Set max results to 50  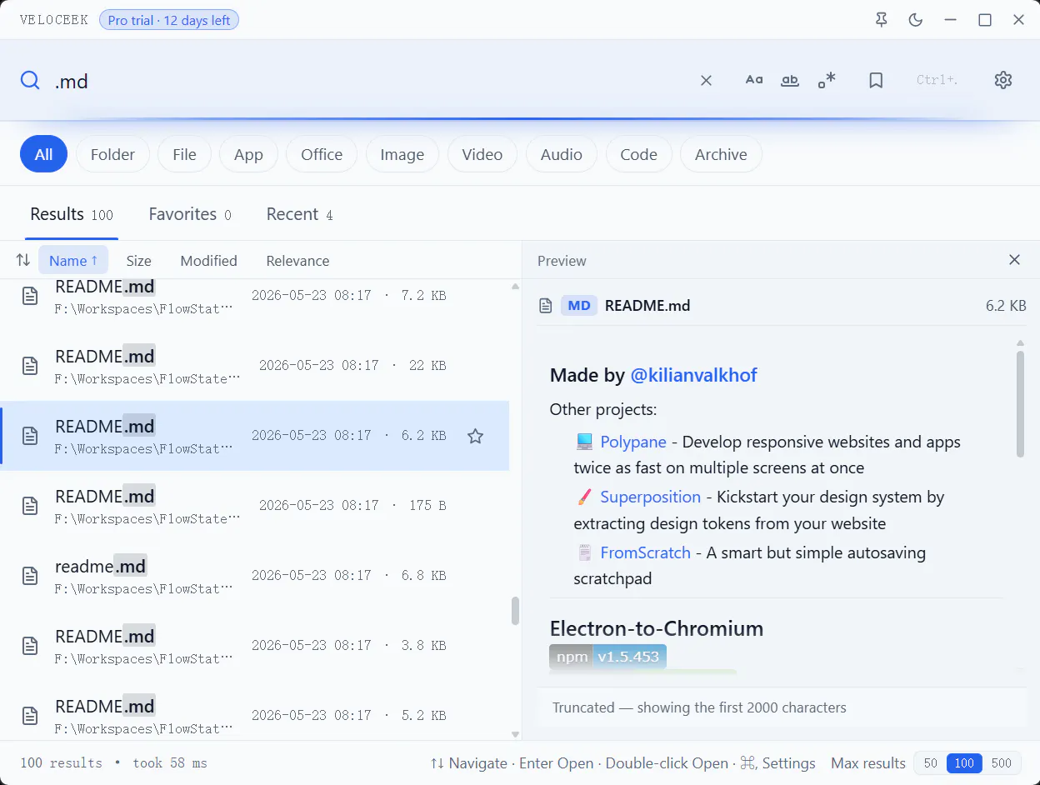pyautogui.click(x=931, y=763)
